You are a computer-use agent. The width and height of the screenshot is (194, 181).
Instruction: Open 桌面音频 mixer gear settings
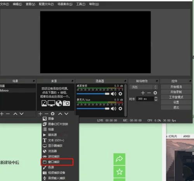tap(120, 94)
